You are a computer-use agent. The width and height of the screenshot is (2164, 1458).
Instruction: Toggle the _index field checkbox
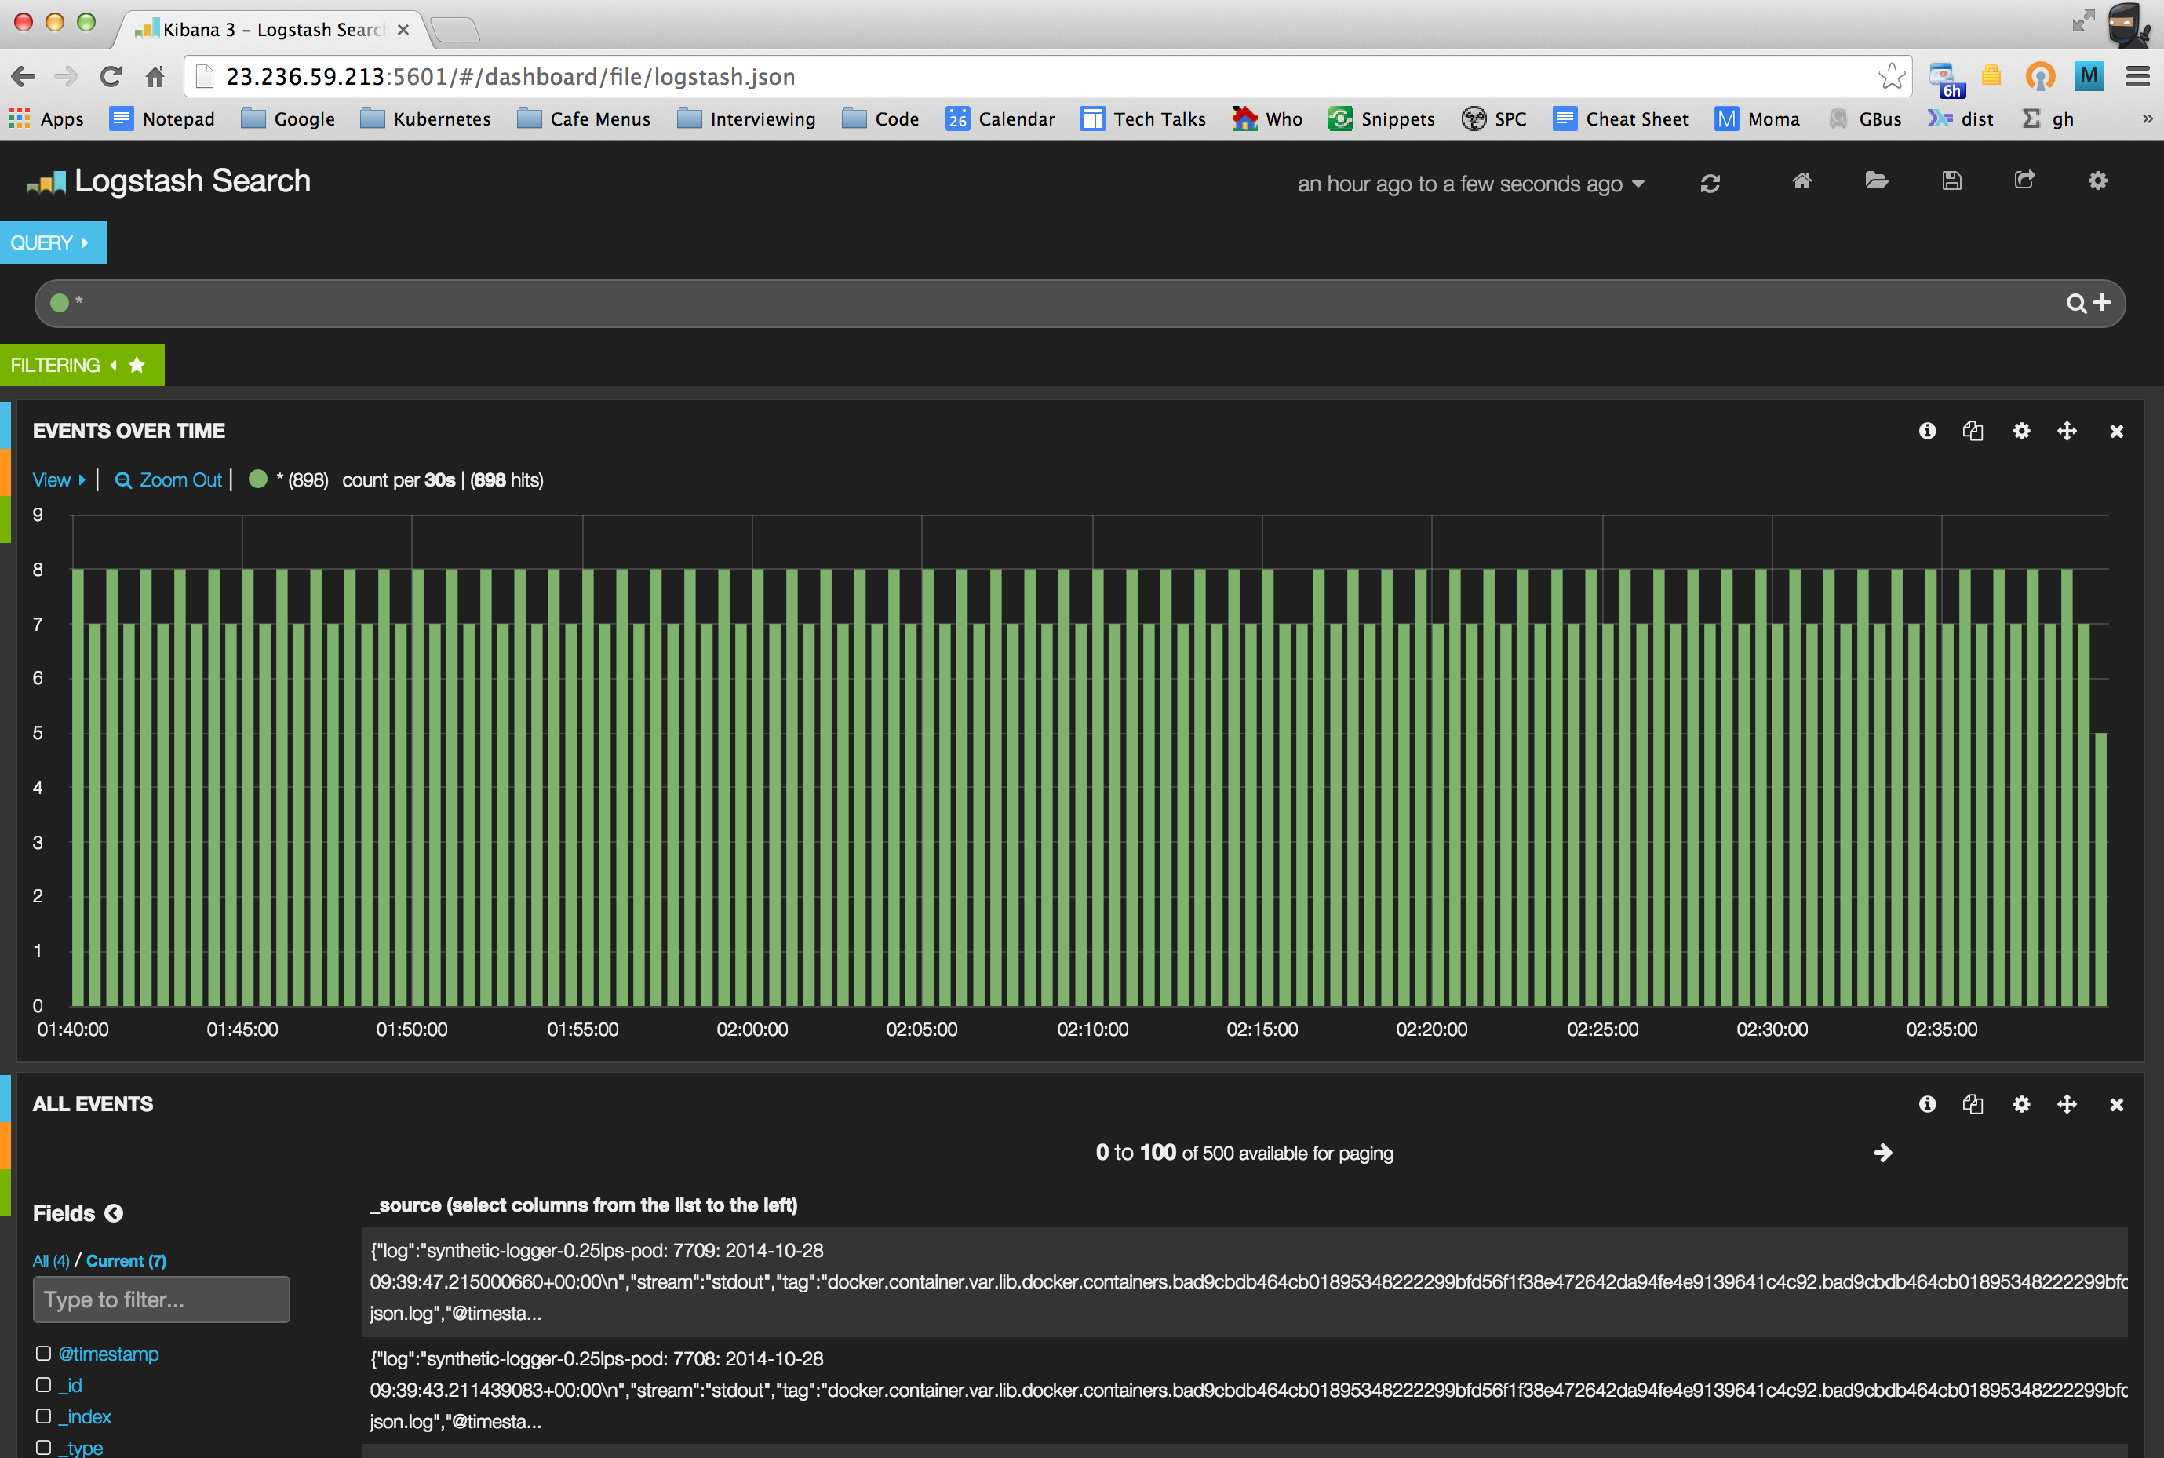(42, 1416)
